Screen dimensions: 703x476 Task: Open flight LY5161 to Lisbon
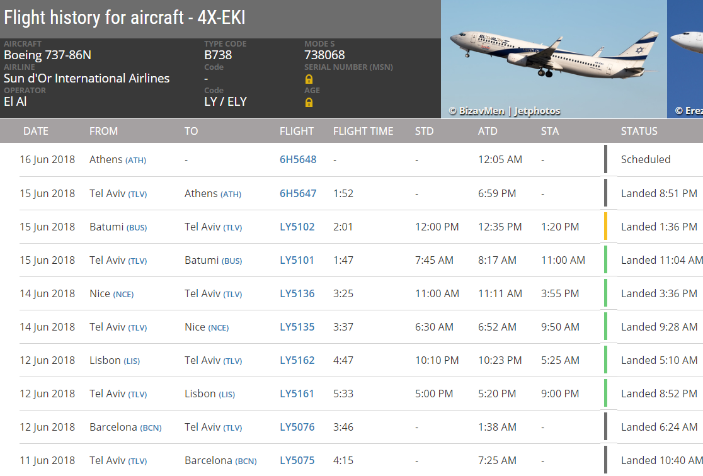(296, 394)
